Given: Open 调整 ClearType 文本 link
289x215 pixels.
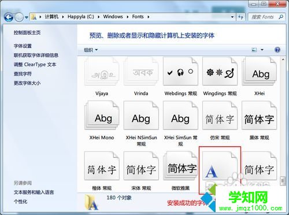Looking at the screenshot, I should [35, 65].
